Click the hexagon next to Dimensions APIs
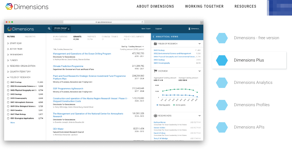Image resolution: width=292 pixels, height=150 pixels. (x=222, y=127)
